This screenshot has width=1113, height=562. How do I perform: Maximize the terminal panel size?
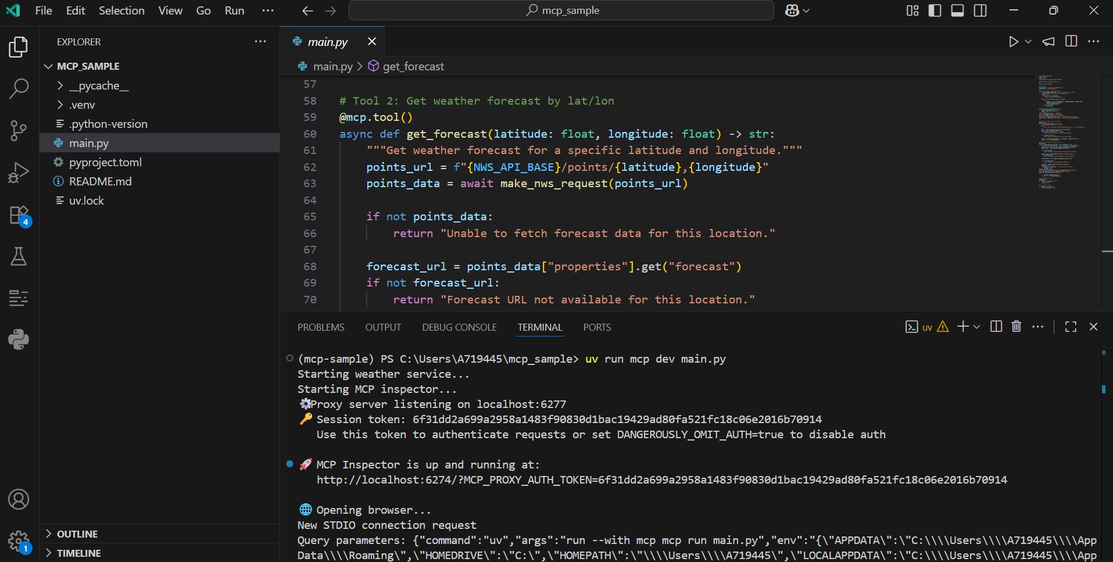[x=1071, y=327]
